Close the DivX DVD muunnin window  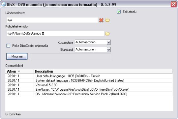[x=174, y=5]
